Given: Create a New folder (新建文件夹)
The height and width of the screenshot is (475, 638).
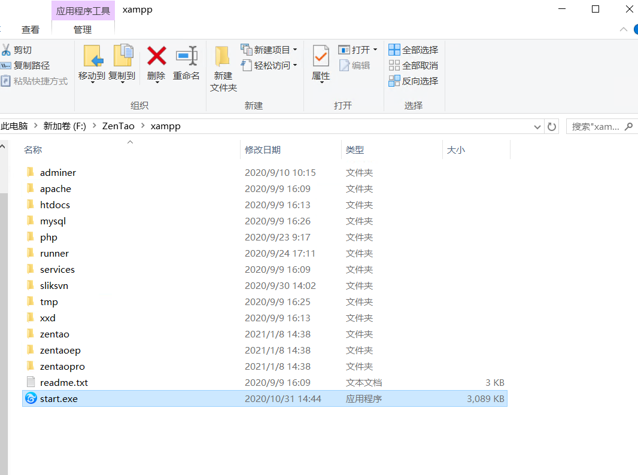Looking at the screenshot, I should (223, 68).
